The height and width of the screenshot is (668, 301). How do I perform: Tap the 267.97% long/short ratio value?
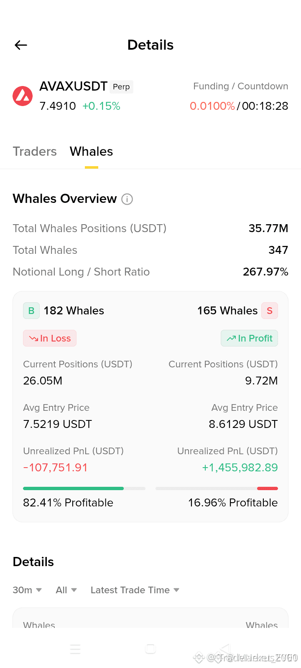pos(265,272)
